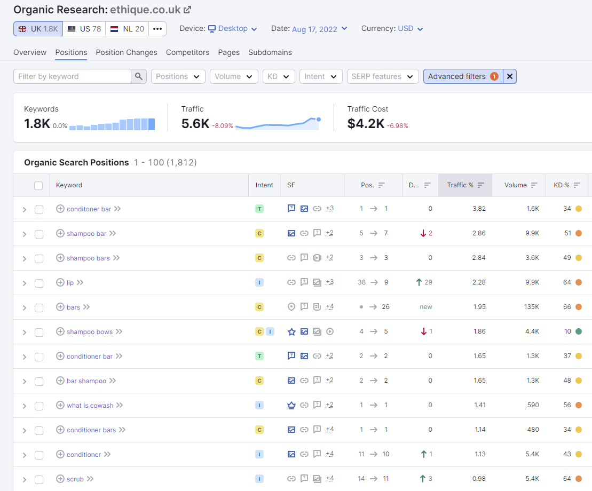The height and width of the screenshot is (491, 592).
Task: Select the Local Pack pin icon in the bars row
Action: pos(291,307)
